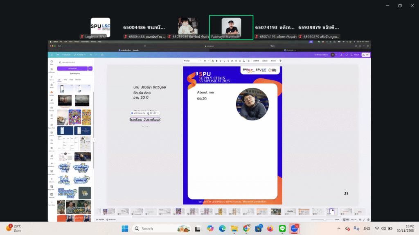Open the text color picker

[x=212, y=61]
